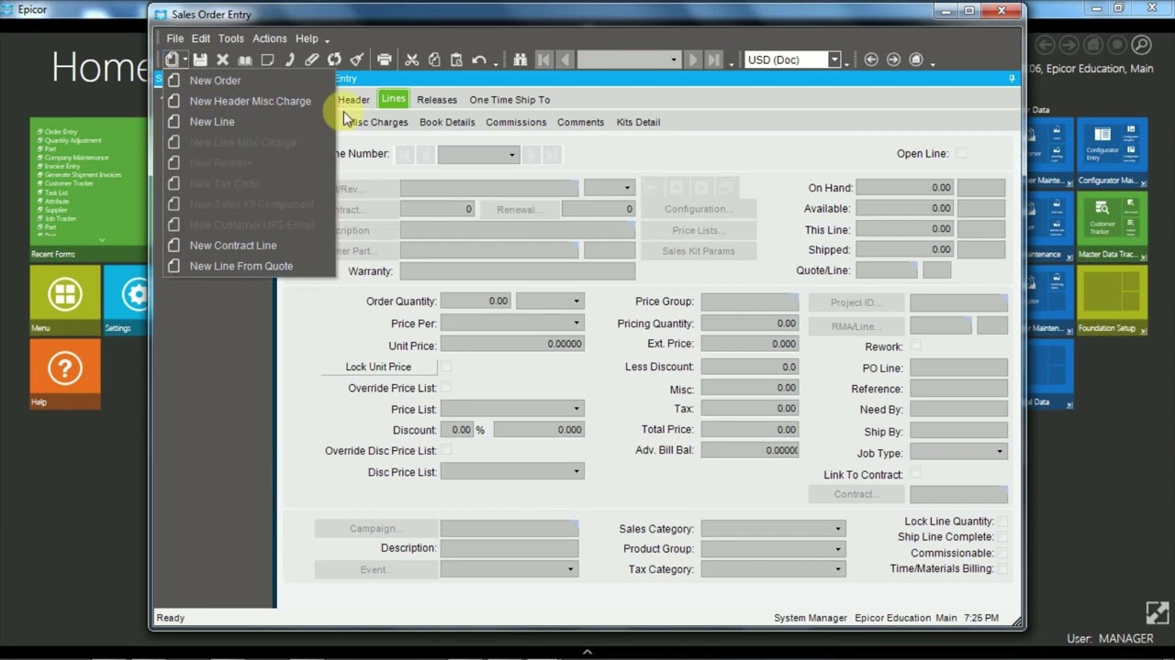Click the Configuration... button
This screenshot has height=660, width=1175.
click(699, 209)
